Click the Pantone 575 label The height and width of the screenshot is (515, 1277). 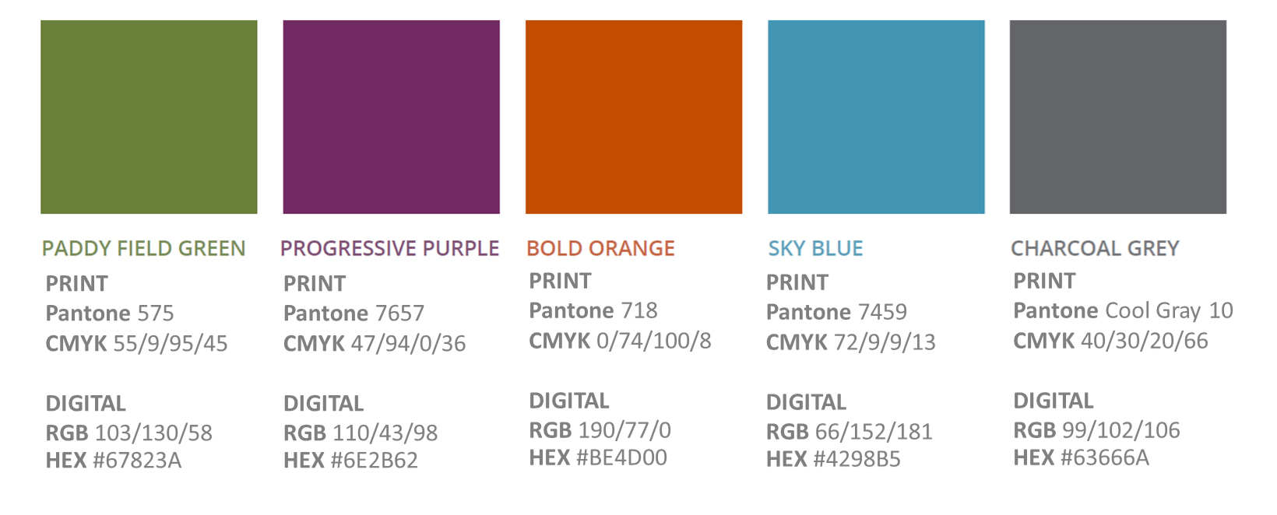tap(110, 313)
